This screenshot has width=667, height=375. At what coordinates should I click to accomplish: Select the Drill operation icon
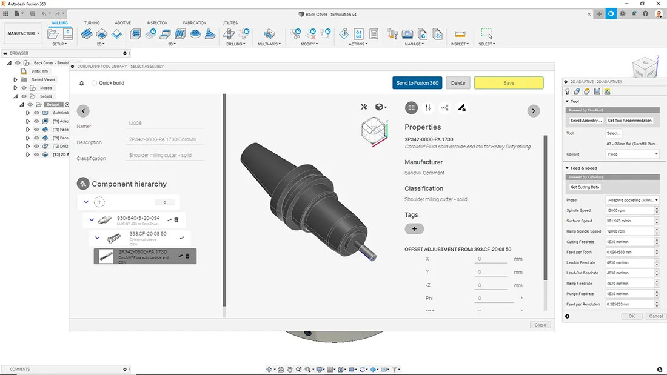click(229, 34)
